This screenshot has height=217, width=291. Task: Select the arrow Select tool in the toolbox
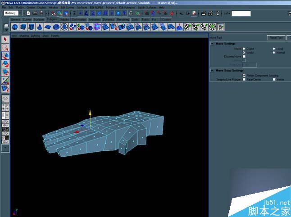pyautogui.click(x=5, y=39)
